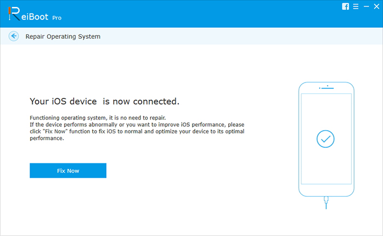The height and width of the screenshot is (236, 383).
Task: Go back with the arrow icon
Action: click(x=14, y=36)
